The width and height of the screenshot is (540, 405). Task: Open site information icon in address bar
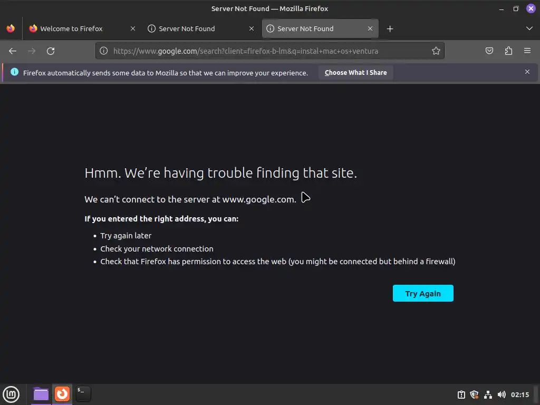(x=104, y=51)
